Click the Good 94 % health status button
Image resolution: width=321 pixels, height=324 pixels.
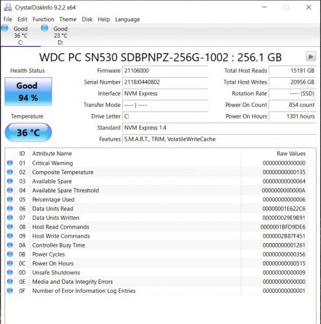click(x=28, y=91)
